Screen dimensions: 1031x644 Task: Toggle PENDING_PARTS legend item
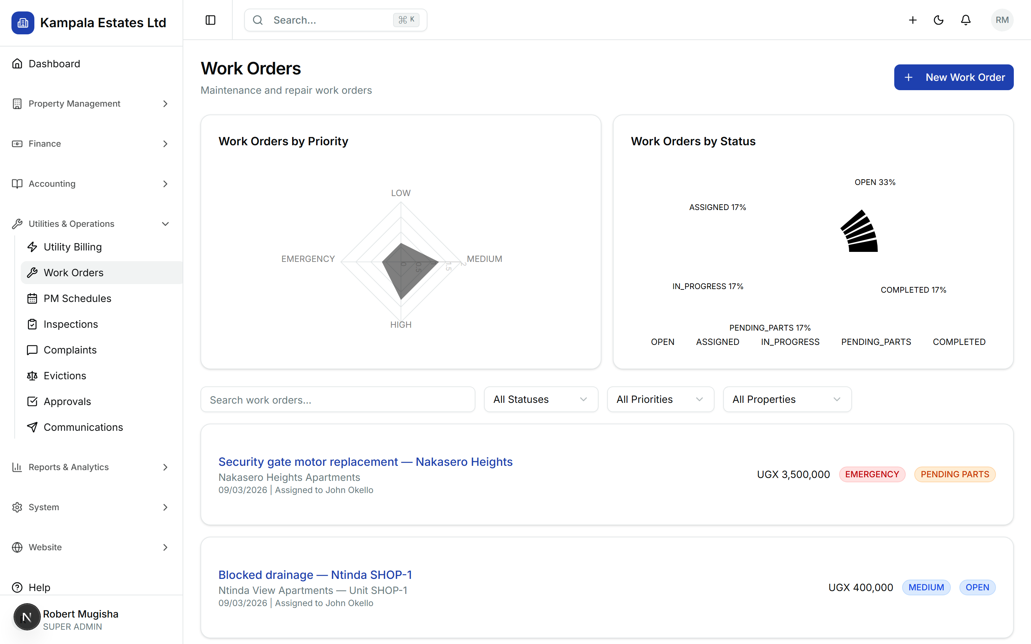876,342
